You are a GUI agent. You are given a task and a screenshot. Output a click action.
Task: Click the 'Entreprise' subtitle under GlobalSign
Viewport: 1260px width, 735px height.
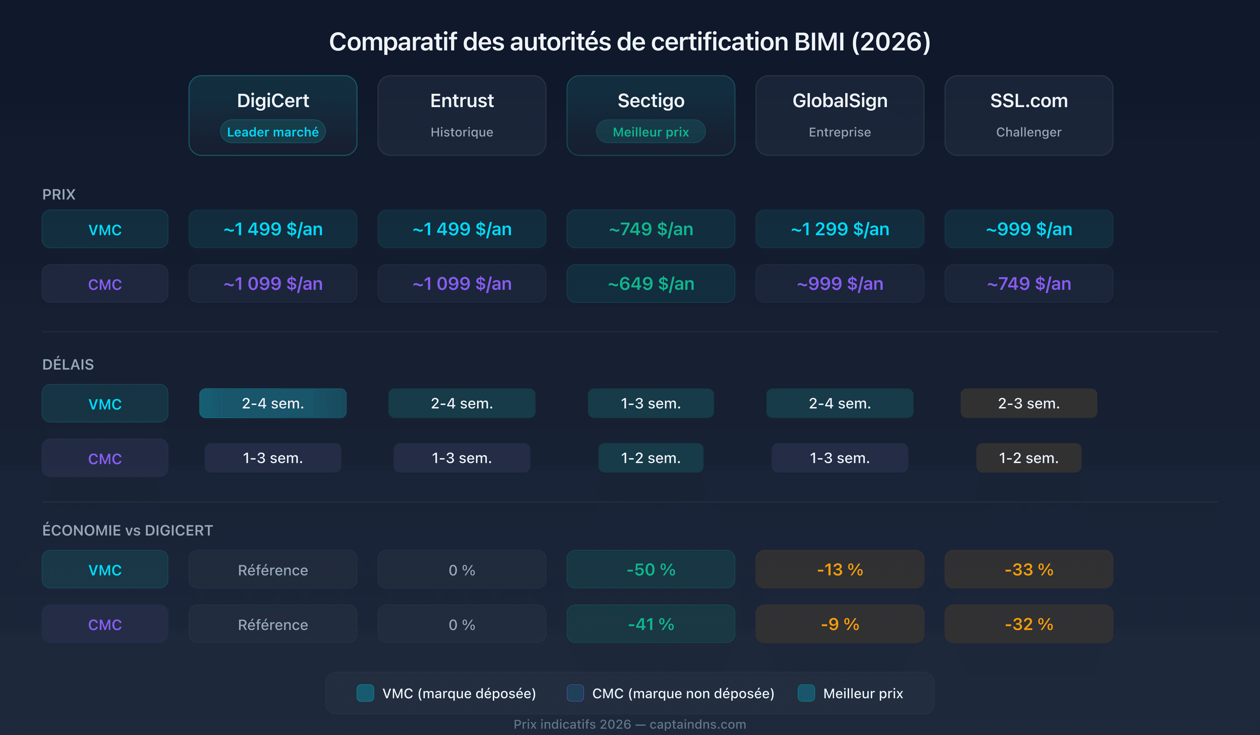840,132
